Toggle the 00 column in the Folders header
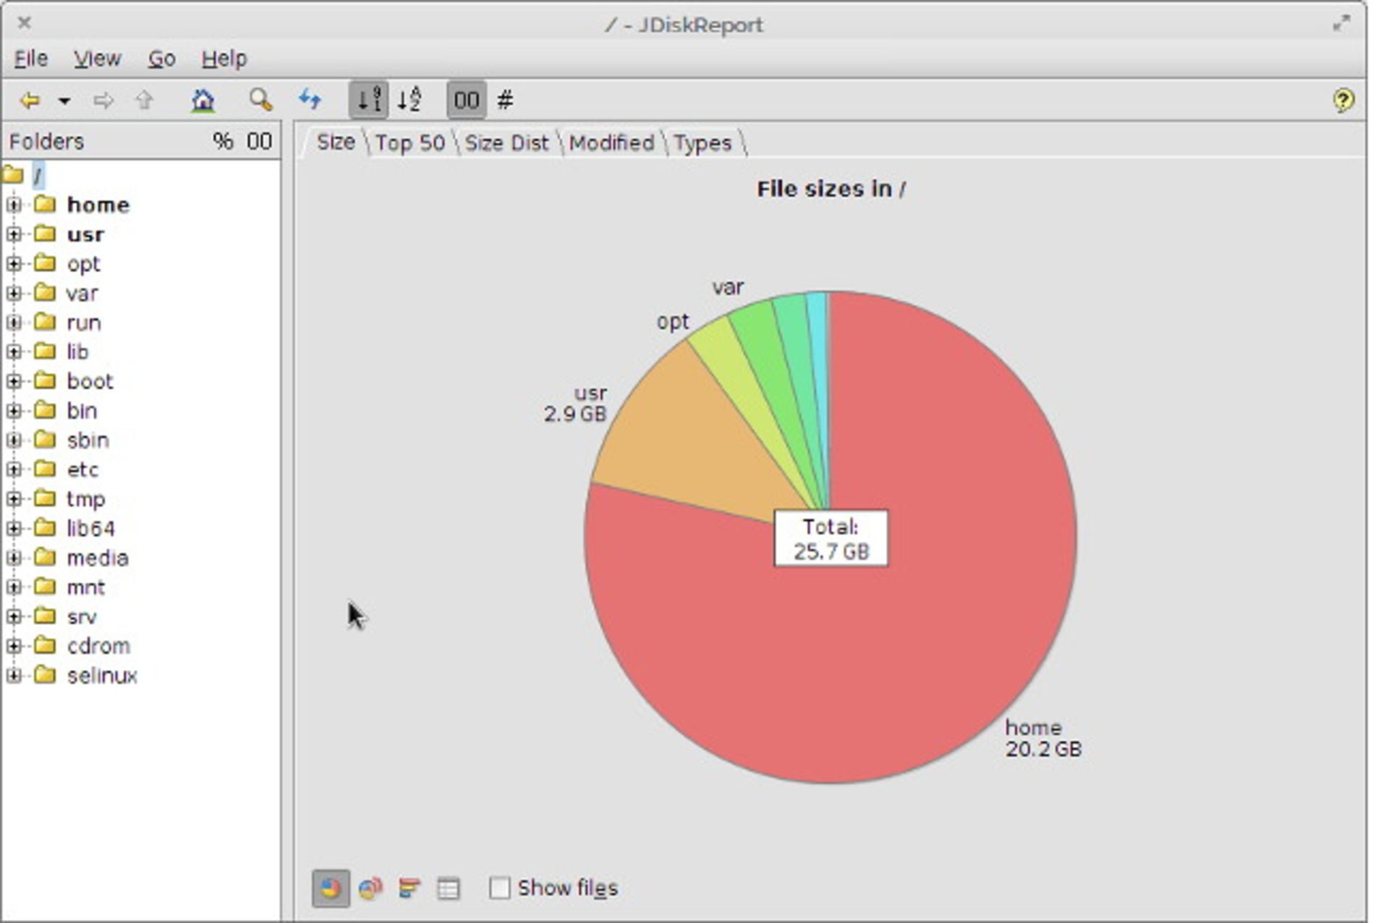This screenshot has width=1389, height=923. tap(259, 141)
